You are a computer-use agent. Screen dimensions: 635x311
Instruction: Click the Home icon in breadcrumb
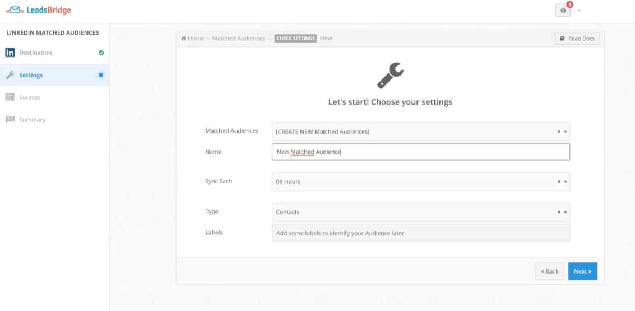click(183, 39)
